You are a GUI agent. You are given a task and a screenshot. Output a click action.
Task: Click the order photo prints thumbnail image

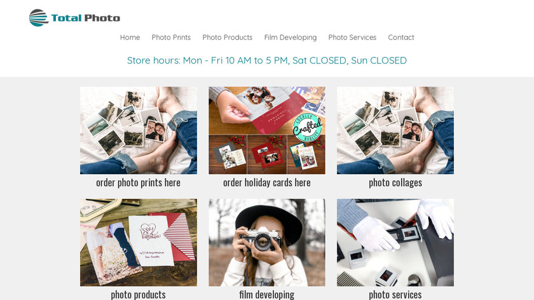(x=139, y=130)
